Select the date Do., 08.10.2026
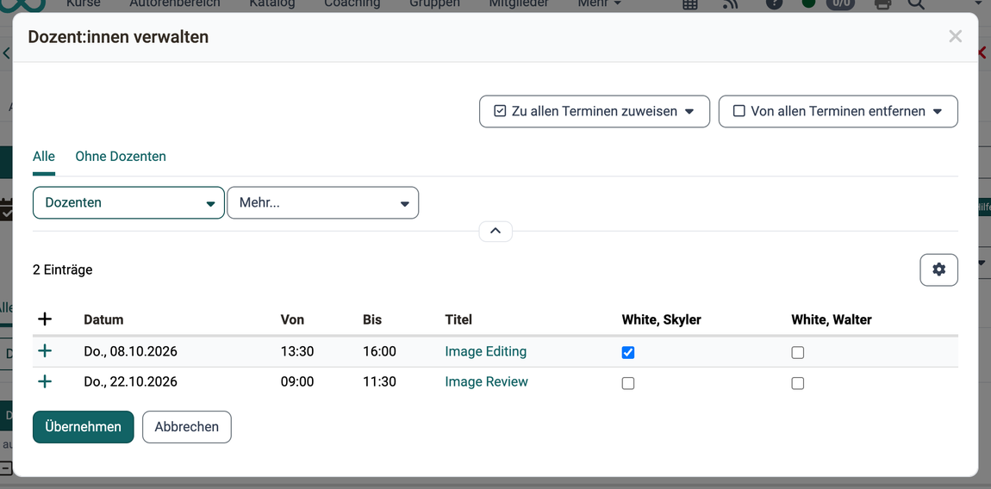 (131, 351)
